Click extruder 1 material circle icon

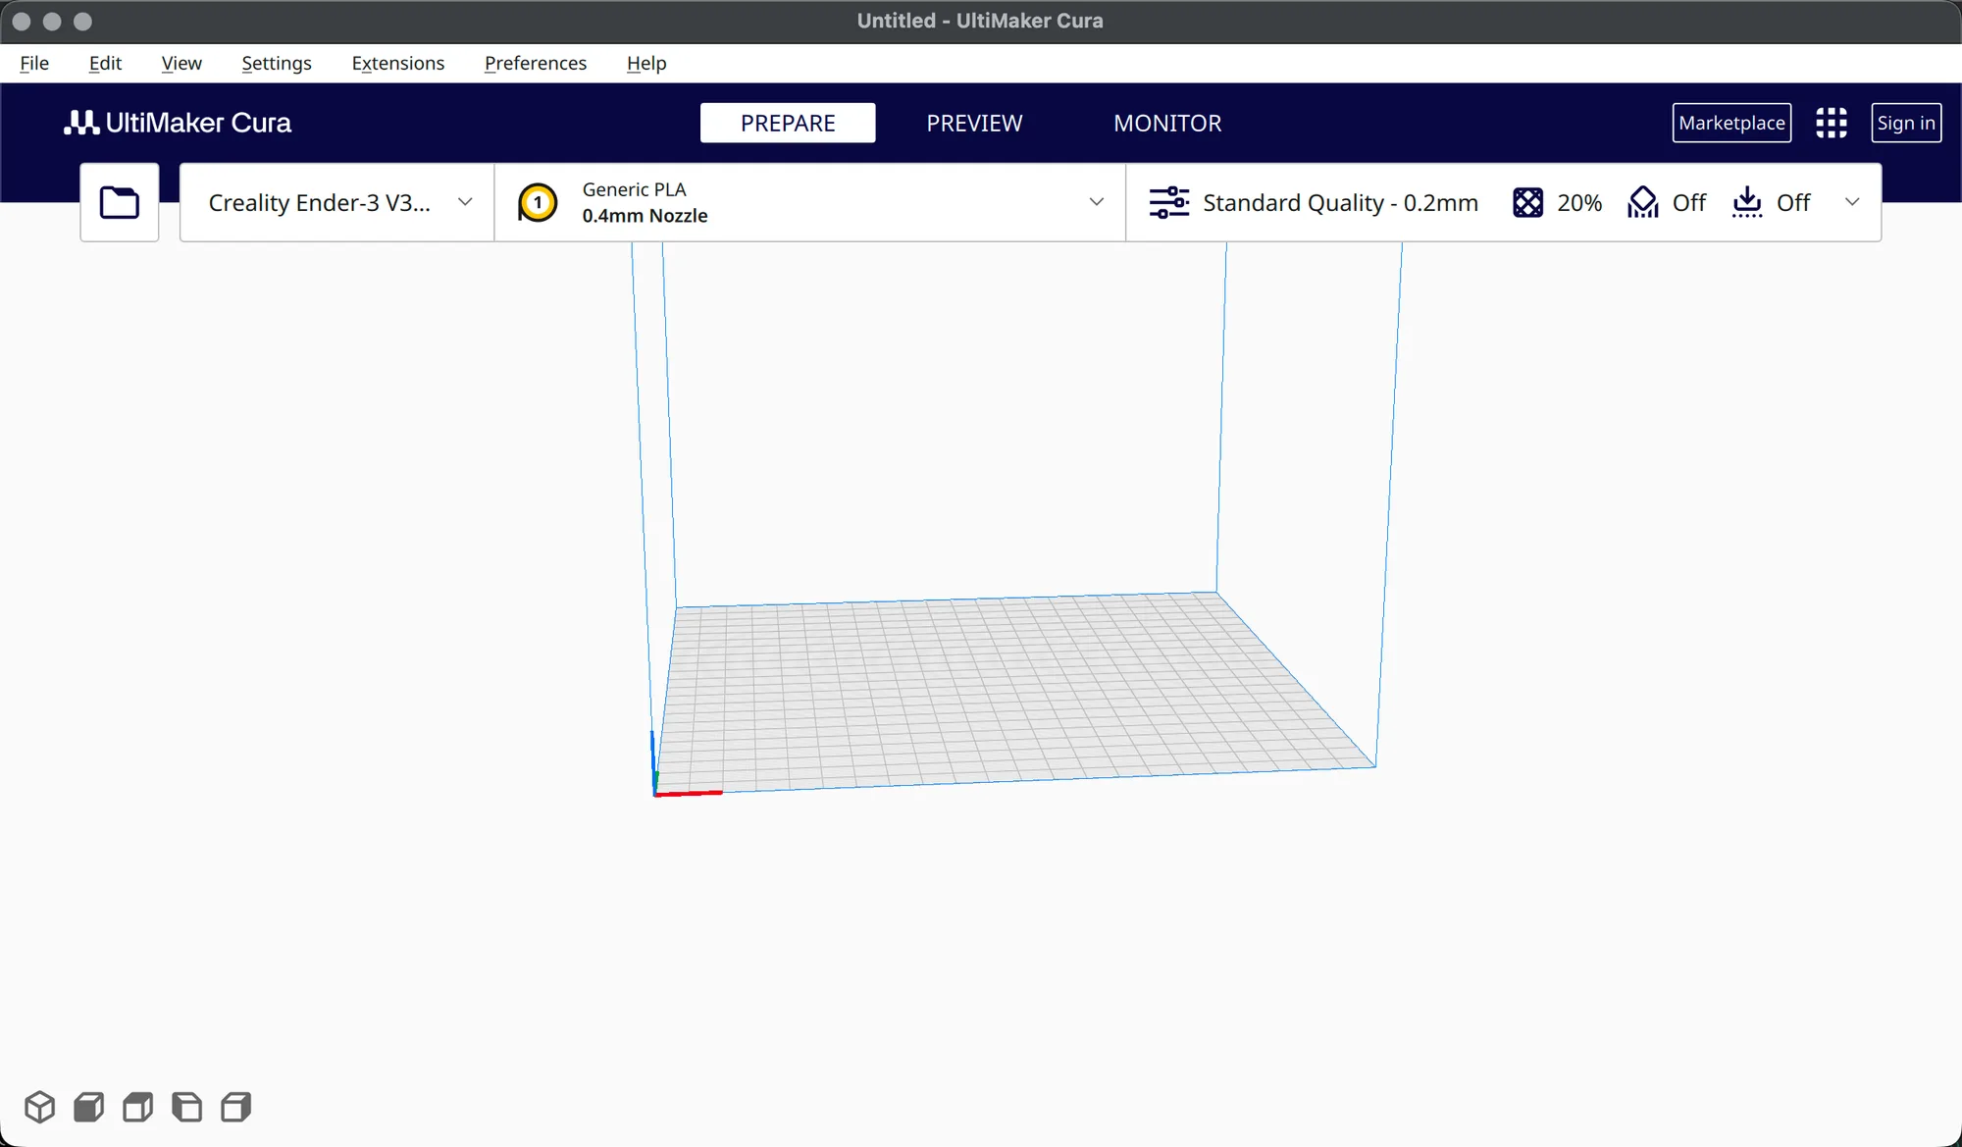538,202
